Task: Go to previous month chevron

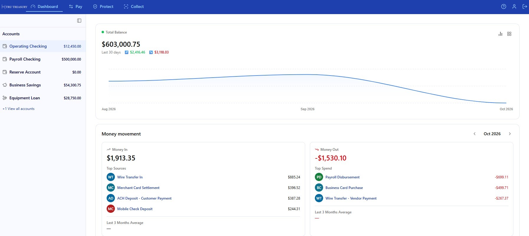Action: pos(475,134)
